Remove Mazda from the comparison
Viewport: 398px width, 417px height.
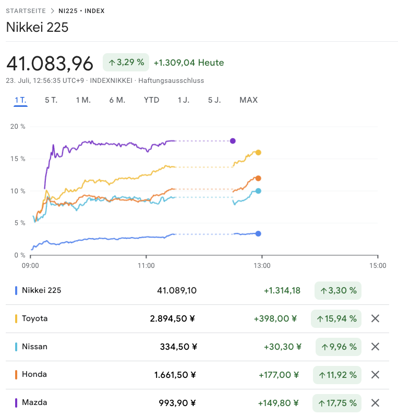pyautogui.click(x=375, y=403)
